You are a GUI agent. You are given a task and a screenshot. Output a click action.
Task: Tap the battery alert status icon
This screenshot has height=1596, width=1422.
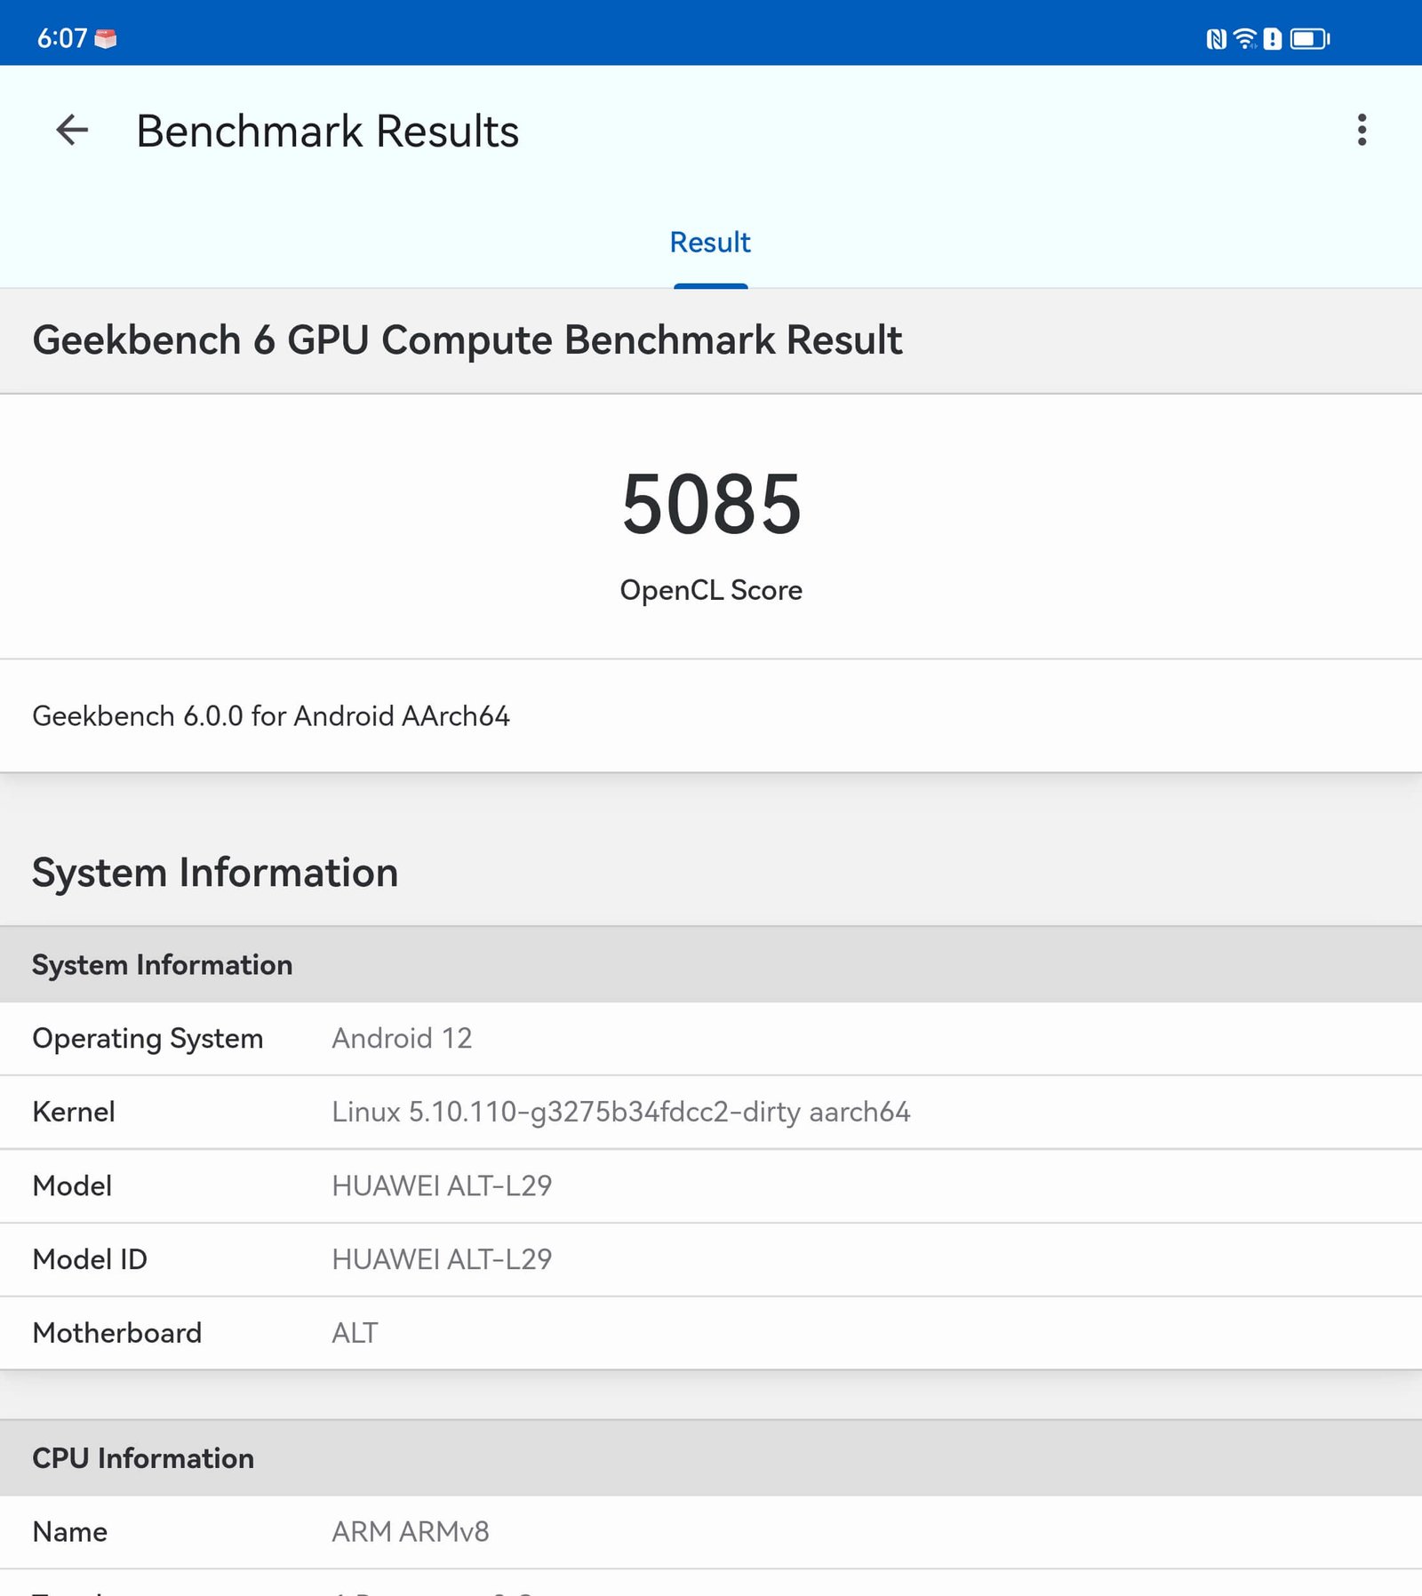(1273, 39)
